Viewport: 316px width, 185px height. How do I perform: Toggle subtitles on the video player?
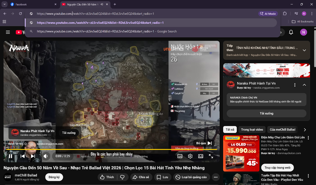(180, 156)
